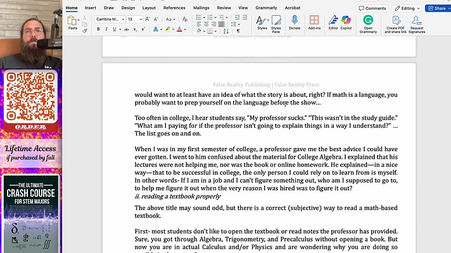Open underline style dropdown arrow

[x=120, y=29]
